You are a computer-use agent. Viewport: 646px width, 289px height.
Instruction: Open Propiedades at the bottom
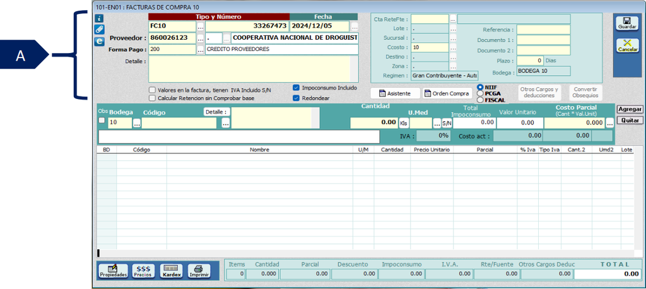tap(114, 271)
